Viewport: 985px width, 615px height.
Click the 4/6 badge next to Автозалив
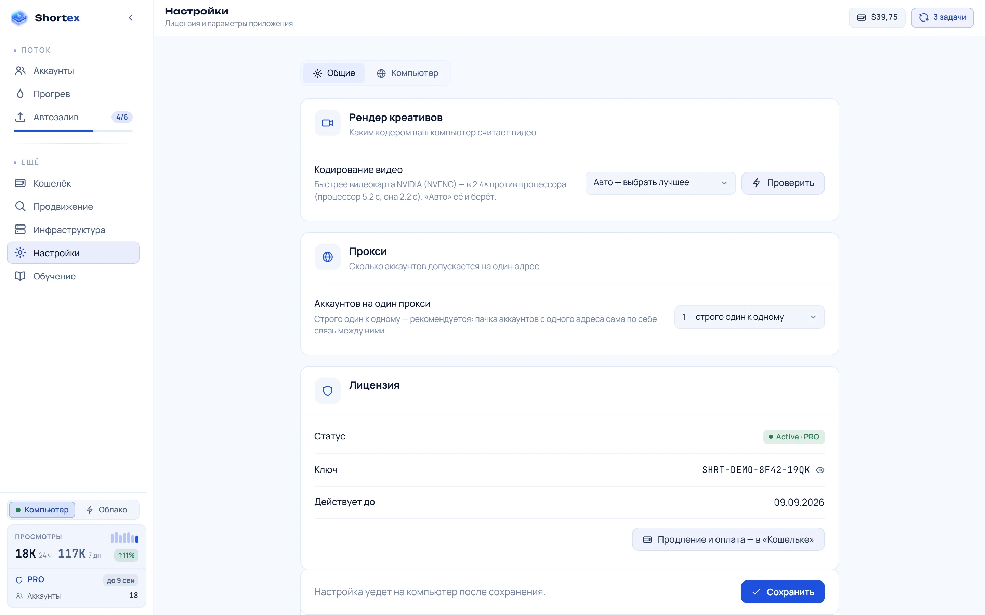(x=122, y=117)
